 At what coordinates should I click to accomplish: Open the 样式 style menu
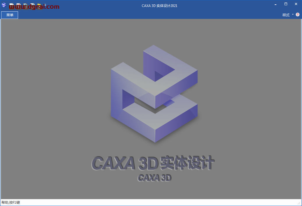(x=286, y=15)
